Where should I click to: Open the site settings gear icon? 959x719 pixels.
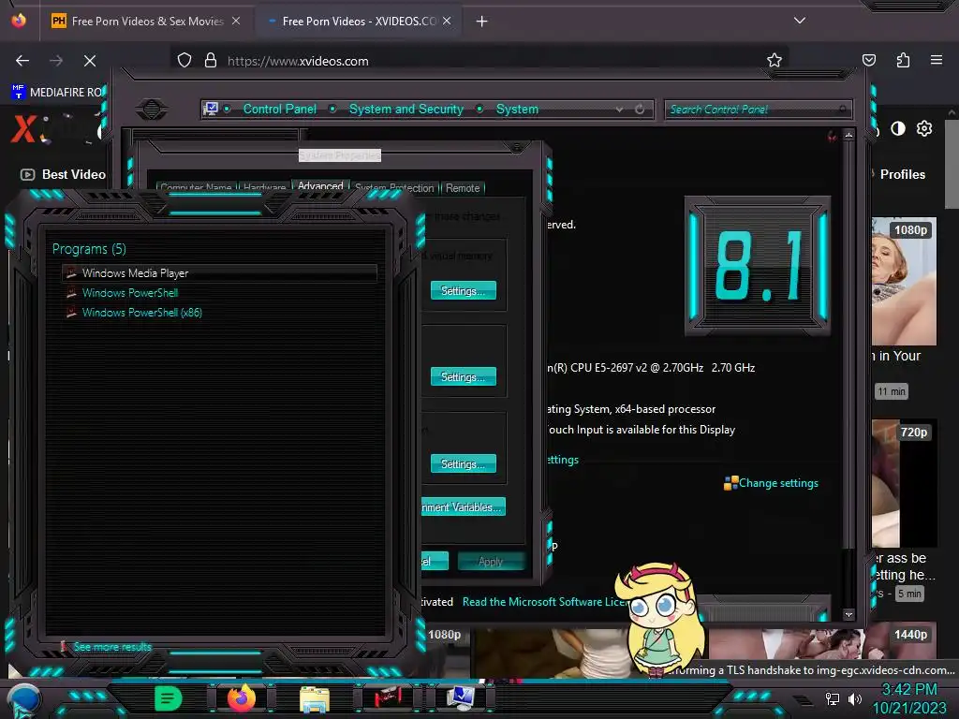[x=923, y=128]
